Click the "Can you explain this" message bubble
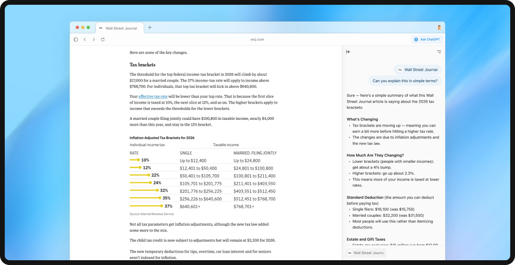515x265 pixels. click(x=405, y=81)
